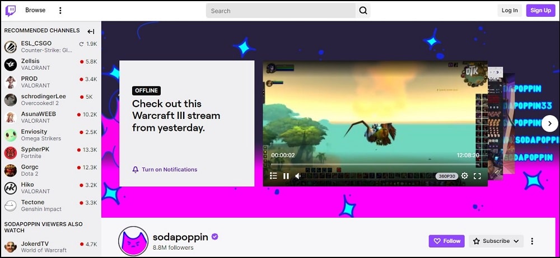Open JokerdTV channel name
Viewport: 560px width, 258px height.
[x=35, y=244]
